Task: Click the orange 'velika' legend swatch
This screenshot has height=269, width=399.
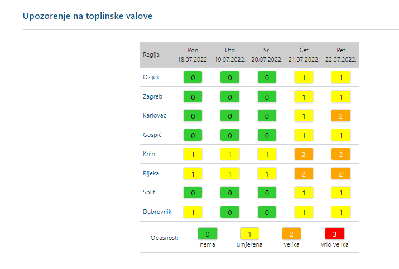Action: coord(292,234)
